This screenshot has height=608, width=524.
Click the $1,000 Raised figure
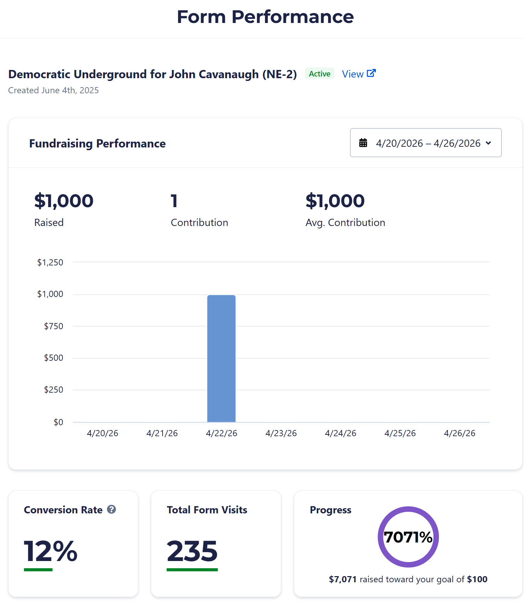click(64, 201)
